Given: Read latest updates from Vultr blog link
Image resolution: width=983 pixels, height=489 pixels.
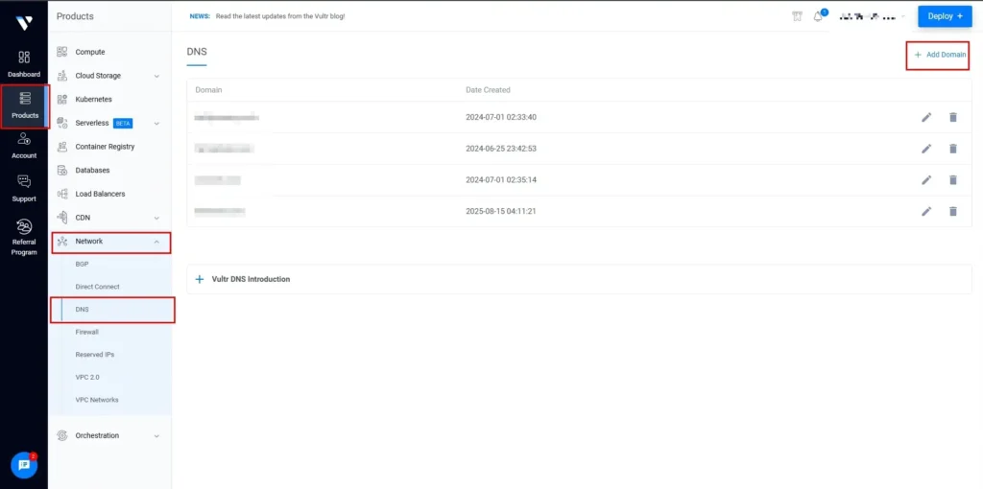Looking at the screenshot, I should tap(280, 16).
